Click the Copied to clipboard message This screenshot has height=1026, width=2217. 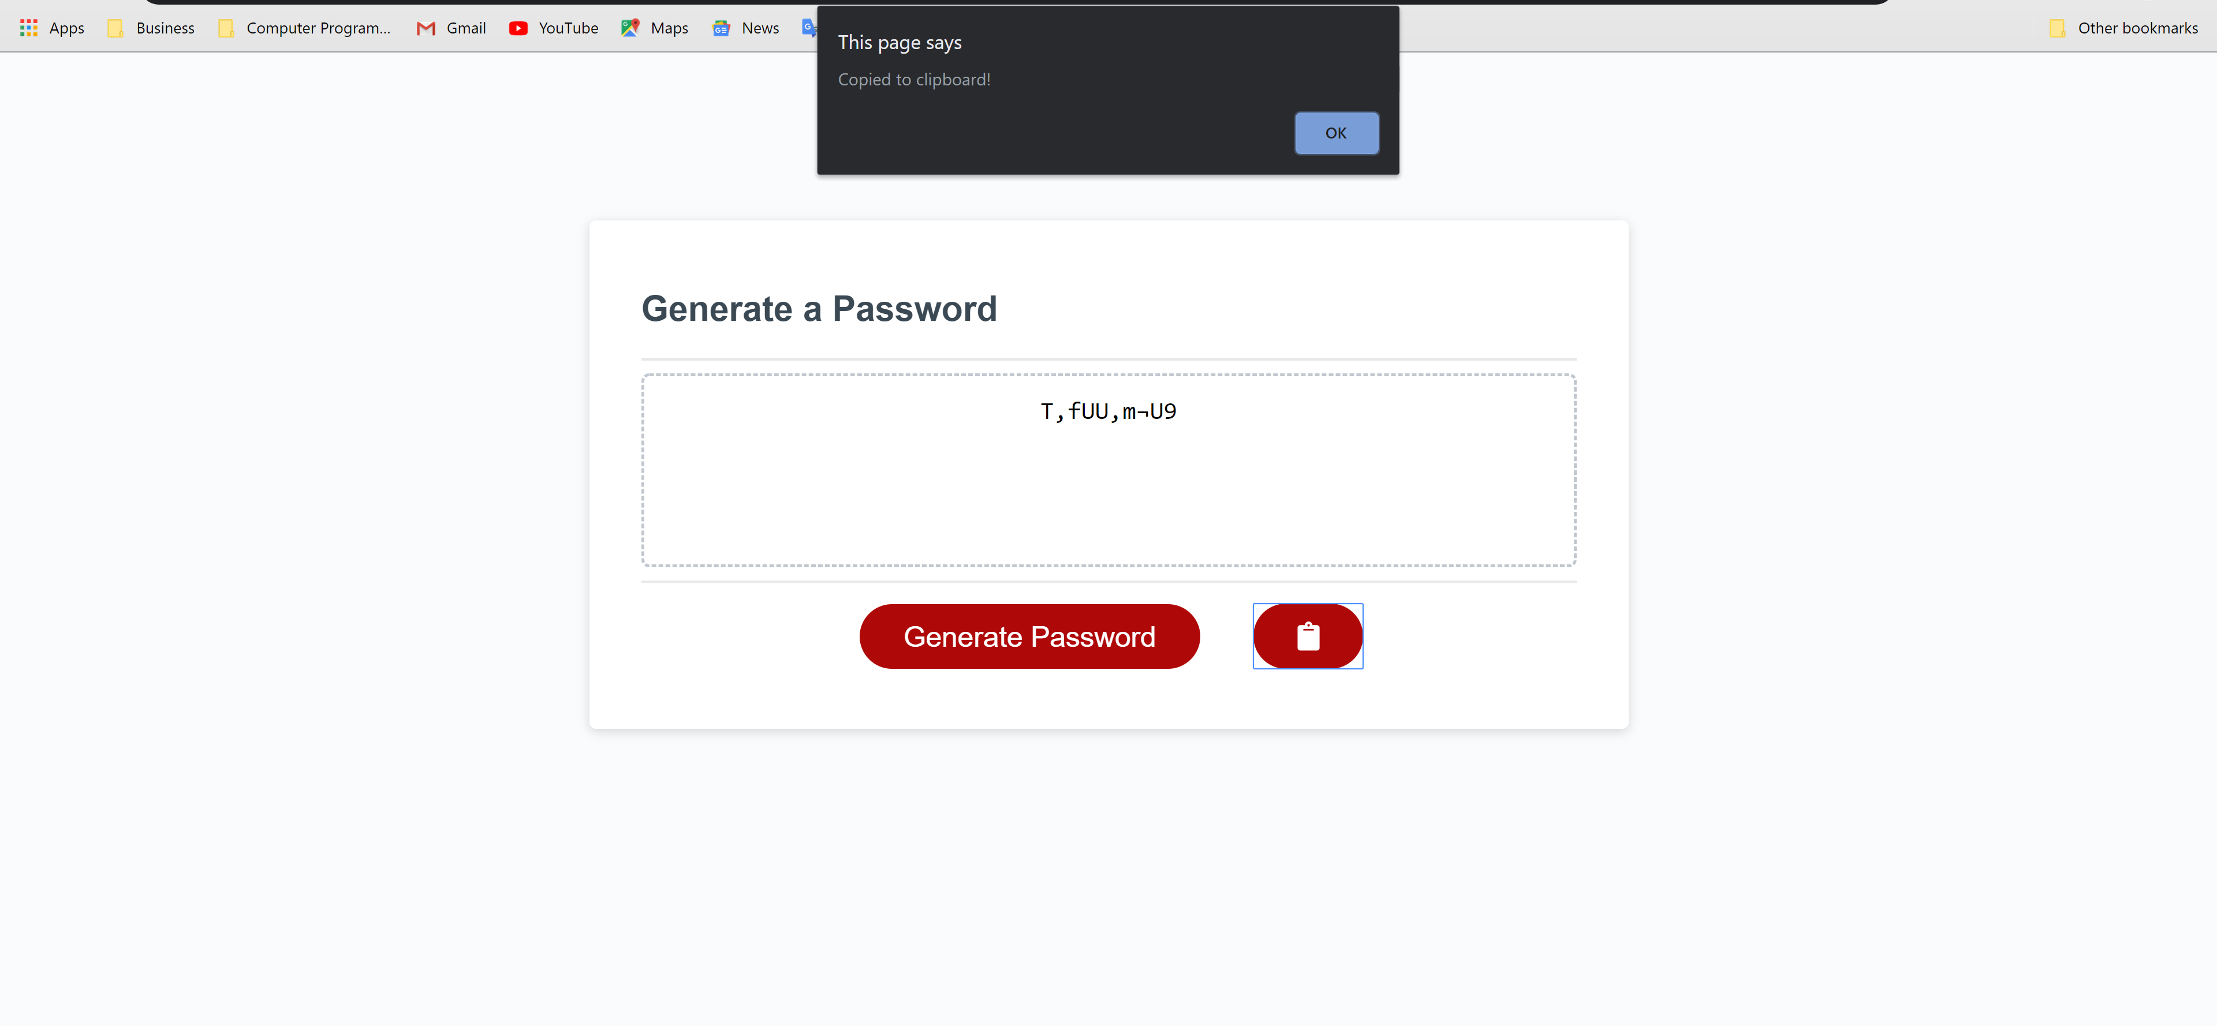[914, 79]
